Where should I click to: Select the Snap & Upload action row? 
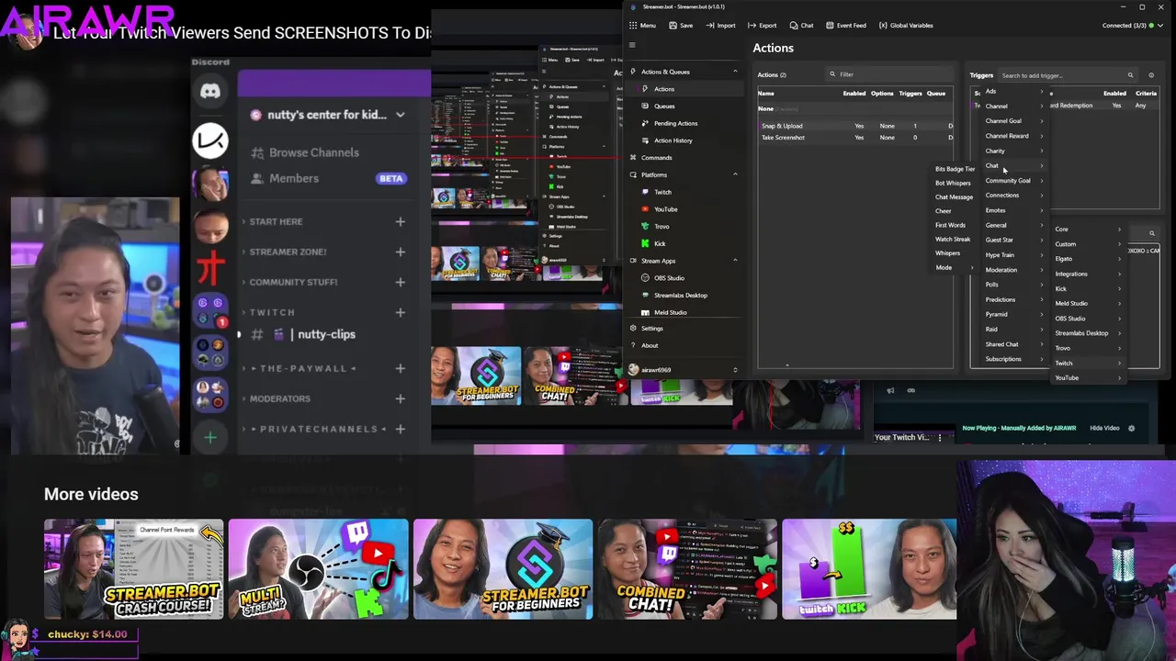pos(854,126)
